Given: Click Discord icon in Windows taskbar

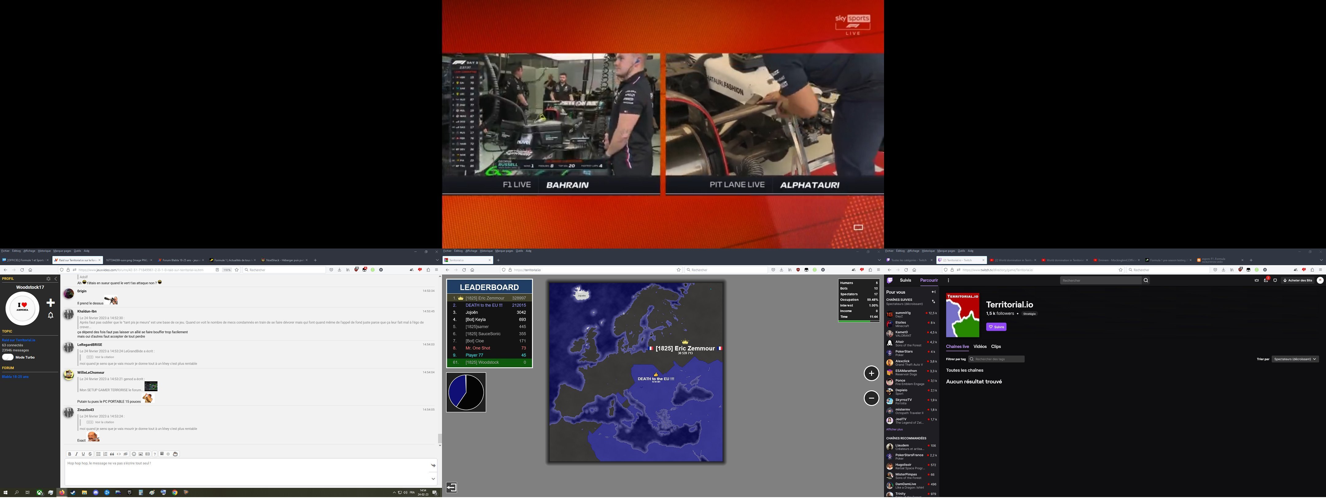Looking at the screenshot, I should (96, 493).
